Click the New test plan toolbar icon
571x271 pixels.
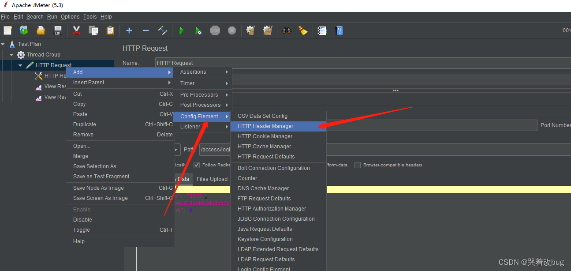pyautogui.click(x=7, y=30)
